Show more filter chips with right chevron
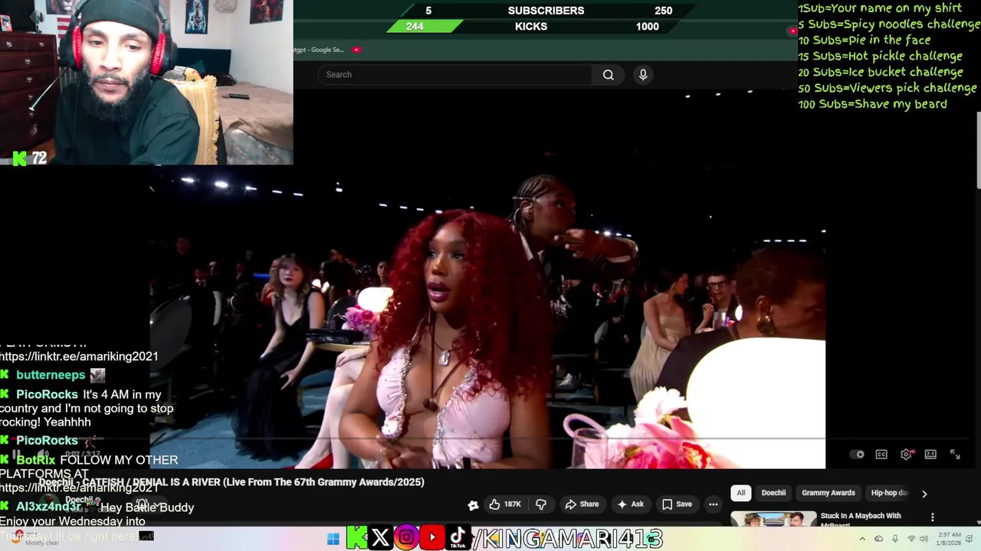Image resolution: width=981 pixels, height=551 pixels. coord(924,494)
